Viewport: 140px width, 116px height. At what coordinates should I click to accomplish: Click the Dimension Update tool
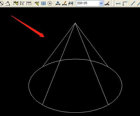tap(71, 3)
